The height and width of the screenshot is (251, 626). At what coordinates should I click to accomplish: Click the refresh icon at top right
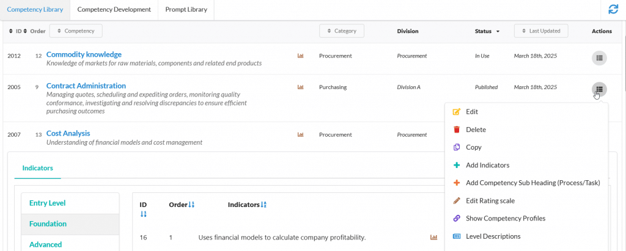coord(613,10)
